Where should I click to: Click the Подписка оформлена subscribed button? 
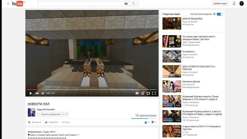pos(49,114)
